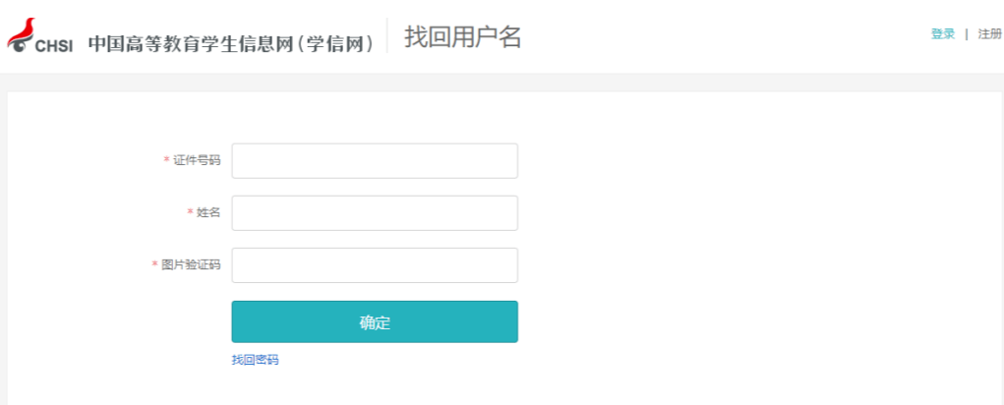Click the 找回用户名 page heading
1004x405 pixels.
[x=462, y=37]
